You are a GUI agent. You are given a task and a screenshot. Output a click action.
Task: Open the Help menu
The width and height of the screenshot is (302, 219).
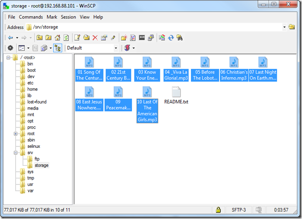tap(98, 17)
